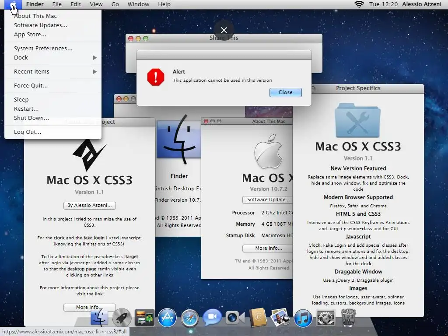The image size is (448, 336).
Task: Launch the Launchpad rocket dock icon
Action: 122,318
